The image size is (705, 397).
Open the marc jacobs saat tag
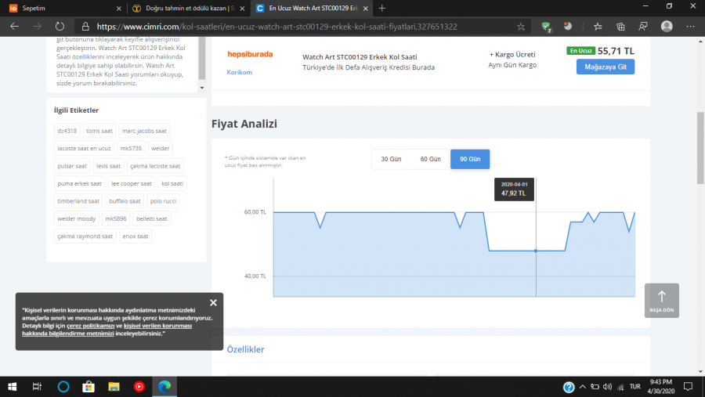tap(144, 131)
